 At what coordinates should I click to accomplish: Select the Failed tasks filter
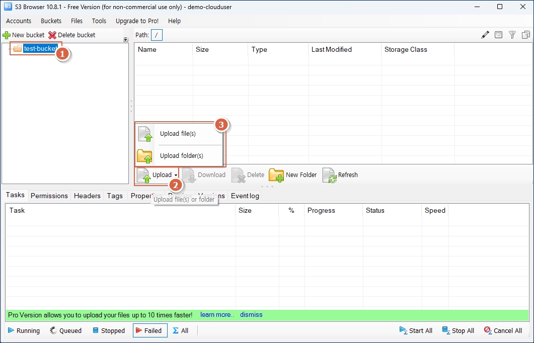pyautogui.click(x=150, y=330)
